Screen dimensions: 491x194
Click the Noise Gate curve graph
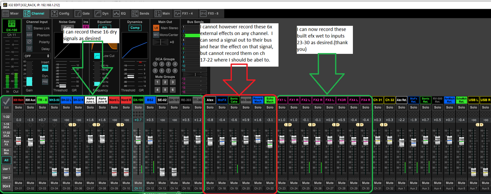pos(67,46)
